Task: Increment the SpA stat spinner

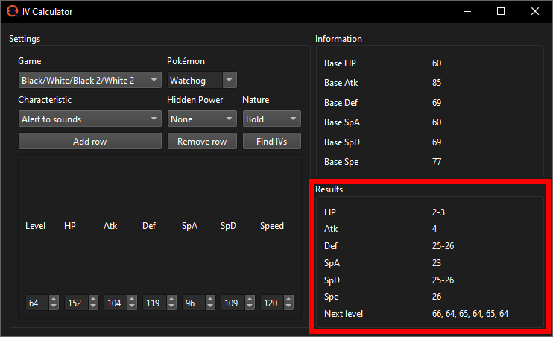Action: [209, 300]
